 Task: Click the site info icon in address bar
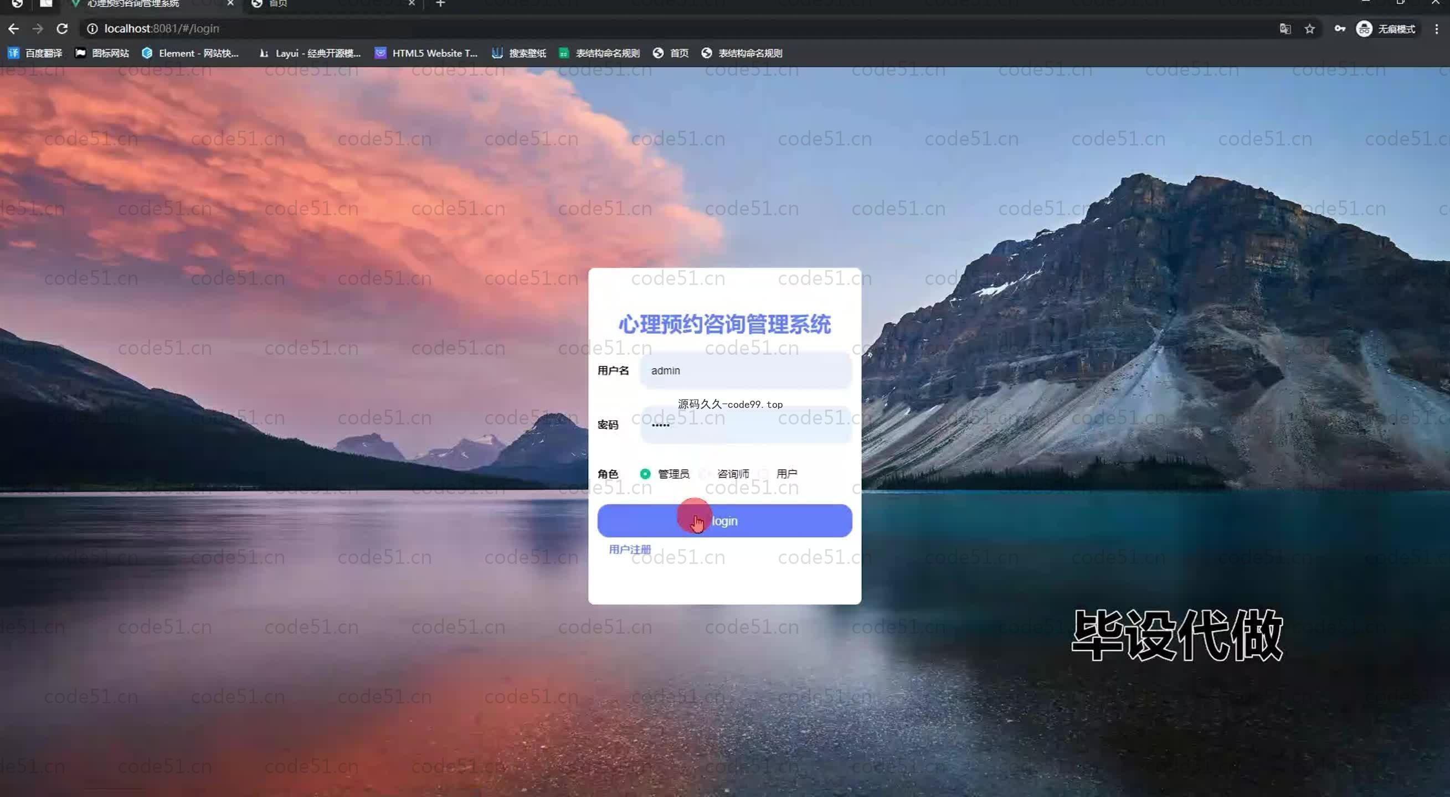click(92, 29)
